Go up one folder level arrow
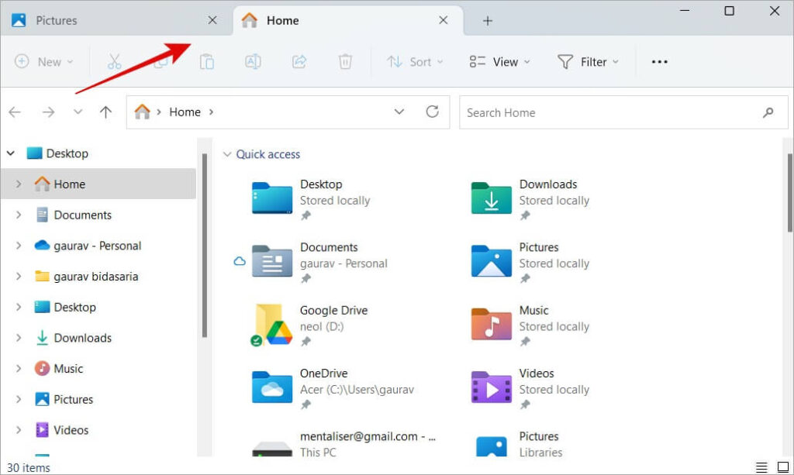 click(105, 112)
